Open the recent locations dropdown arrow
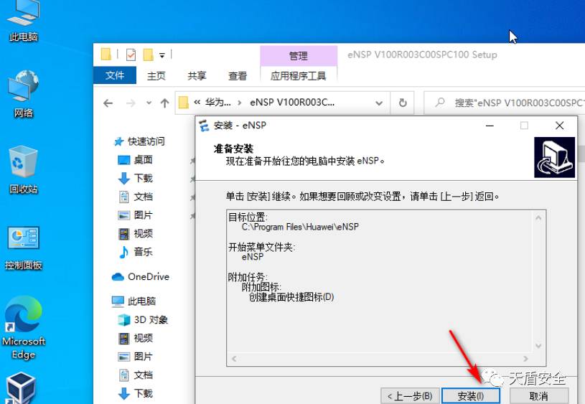The width and height of the screenshot is (585, 404). (149, 103)
